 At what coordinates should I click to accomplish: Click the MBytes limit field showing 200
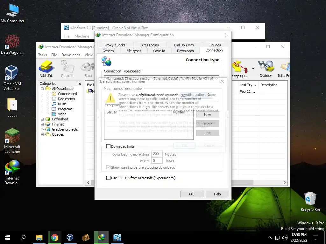(x=157, y=154)
